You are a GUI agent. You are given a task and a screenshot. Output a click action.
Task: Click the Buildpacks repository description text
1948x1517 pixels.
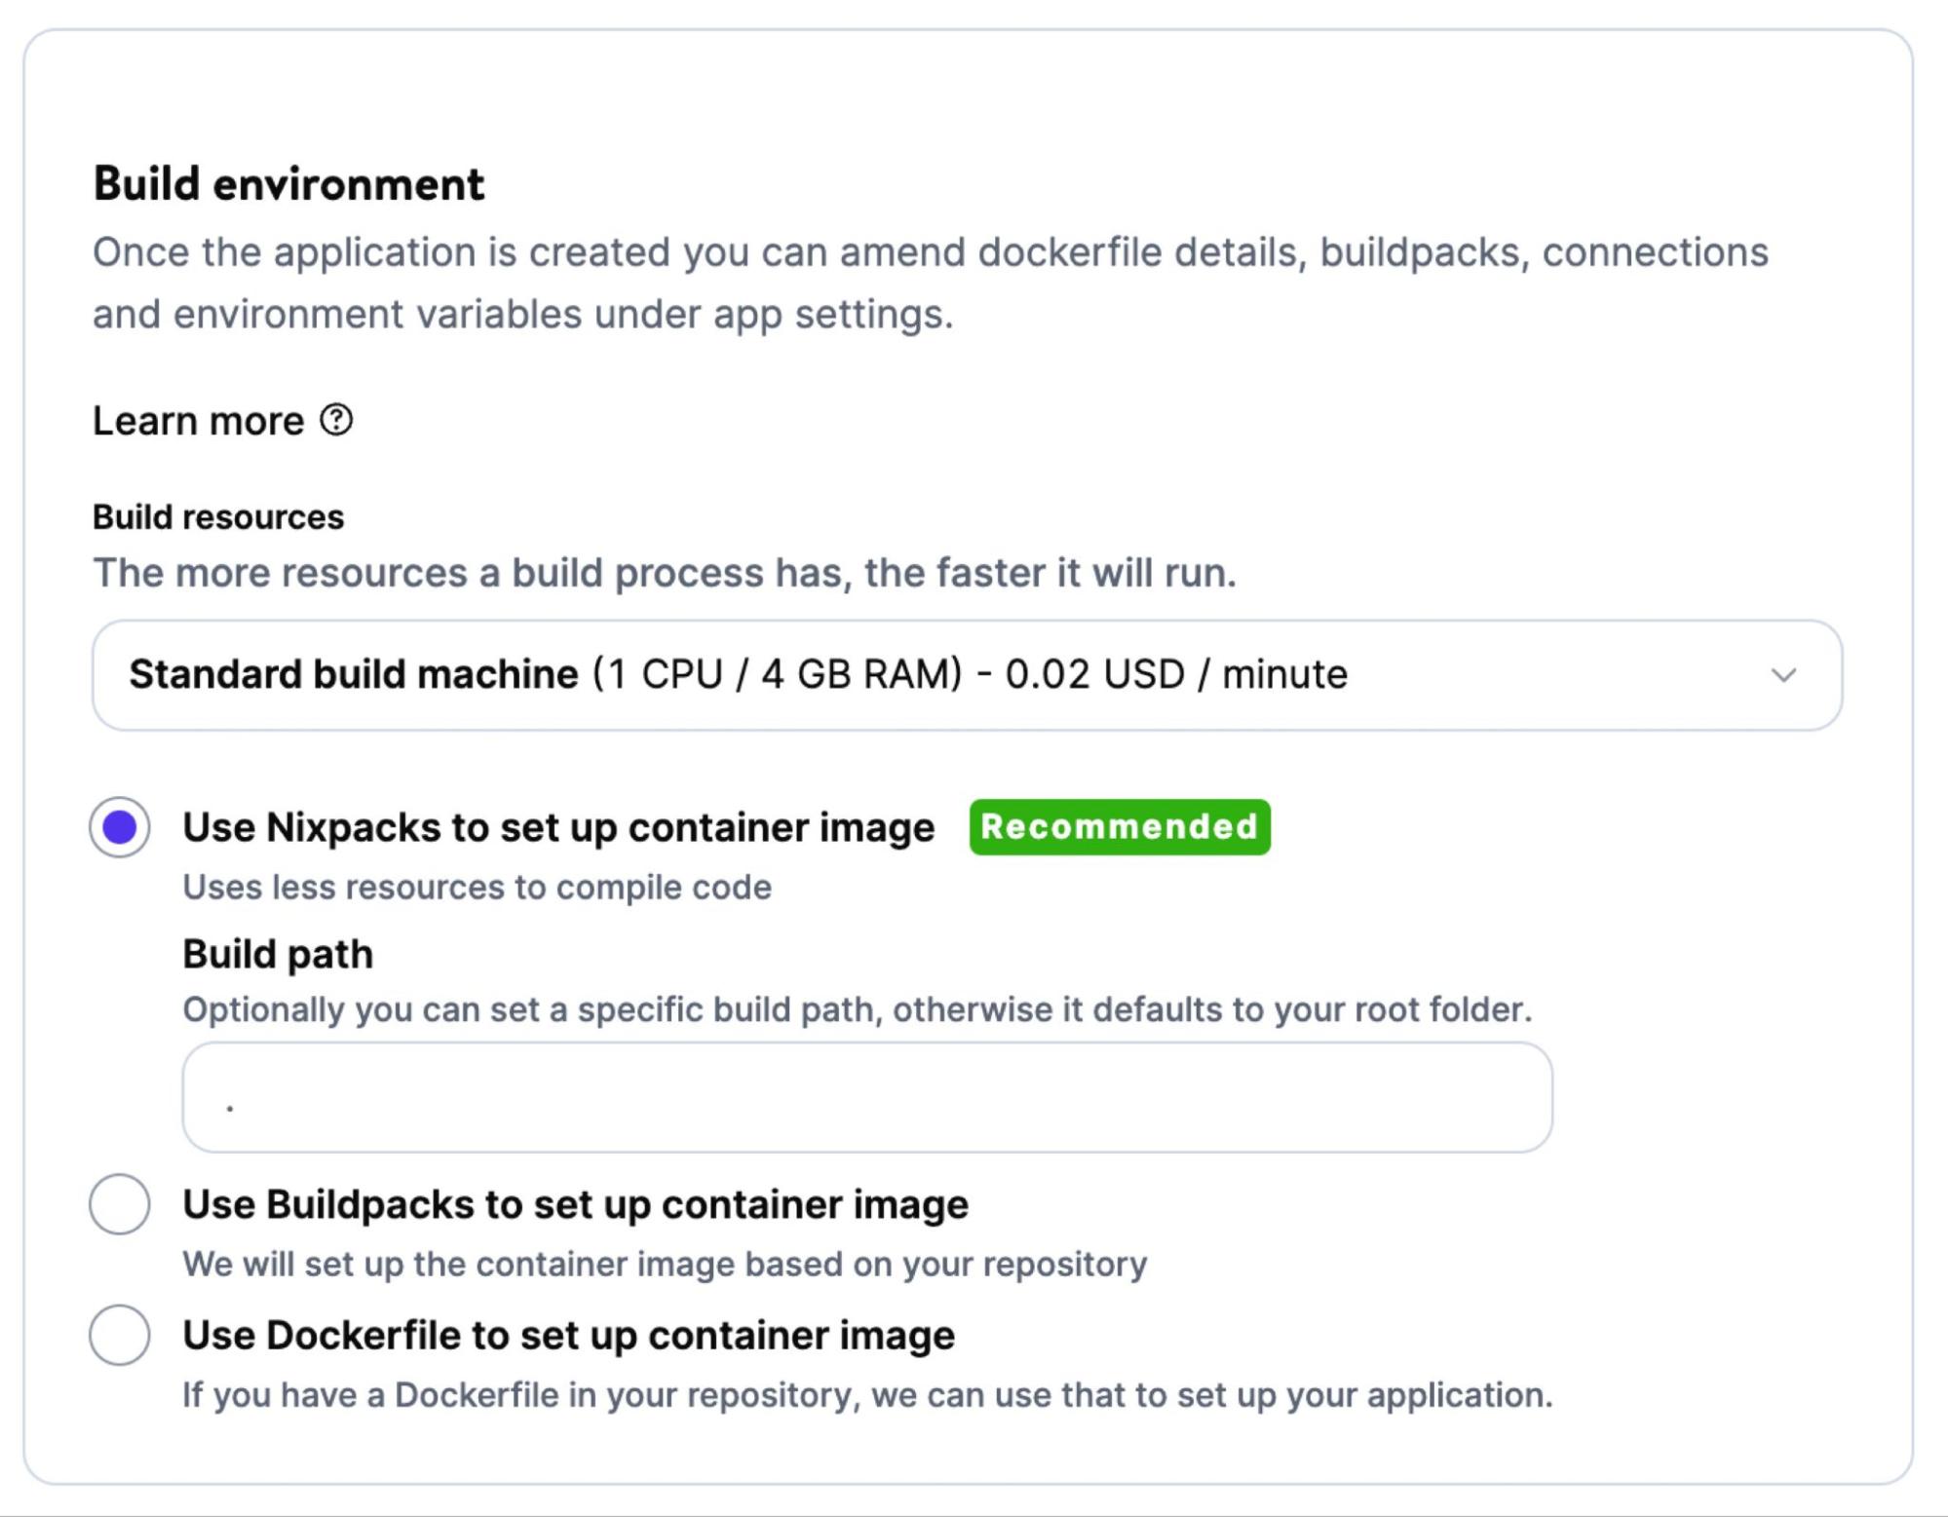tap(666, 1262)
